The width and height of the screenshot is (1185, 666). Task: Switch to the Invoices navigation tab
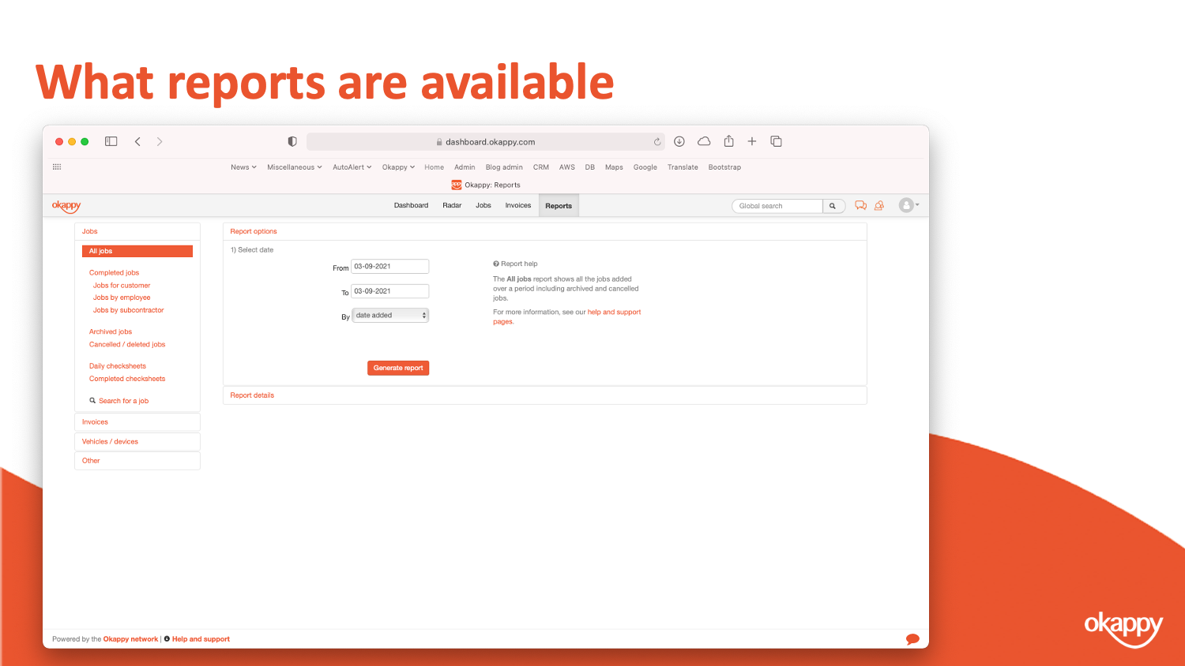[518, 205]
